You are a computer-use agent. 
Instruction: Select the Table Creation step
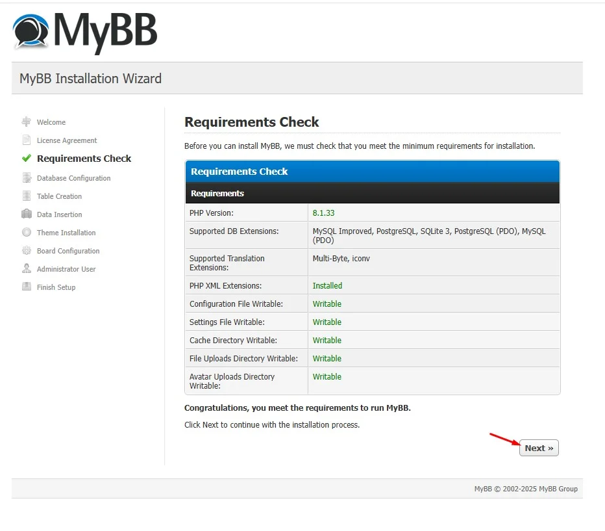[x=59, y=196]
